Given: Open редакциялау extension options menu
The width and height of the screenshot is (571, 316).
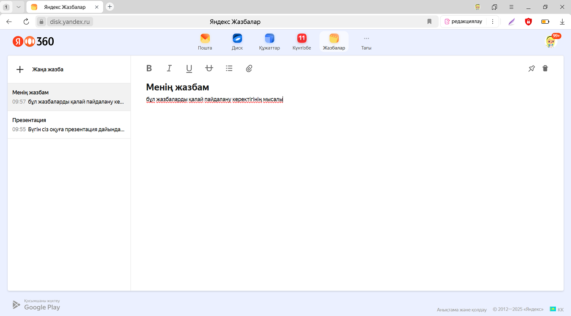Looking at the screenshot, I should pos(492,22).
